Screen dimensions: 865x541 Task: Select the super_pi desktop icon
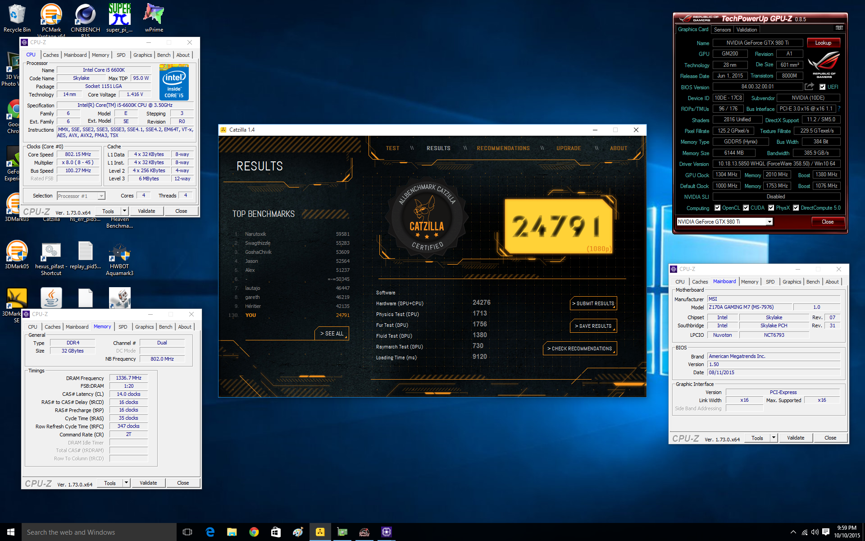119,18
